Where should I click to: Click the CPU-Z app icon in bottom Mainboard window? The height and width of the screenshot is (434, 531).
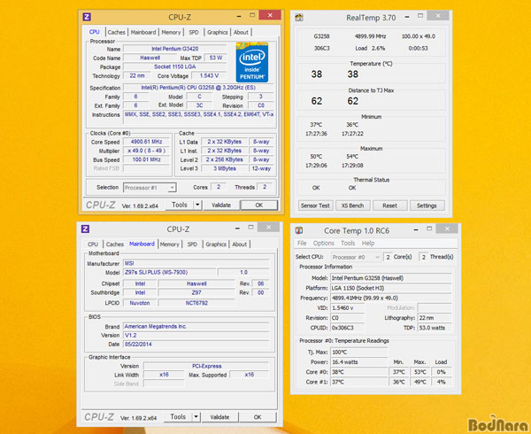pyautogui.click(x=85, y=229)
